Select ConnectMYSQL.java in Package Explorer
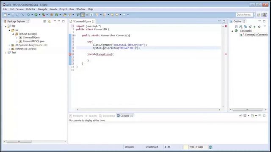 (x=33, y=41)
